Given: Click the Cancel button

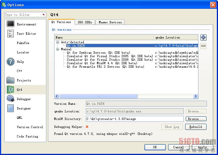Looking at the screenshot, I should (179, 147).
